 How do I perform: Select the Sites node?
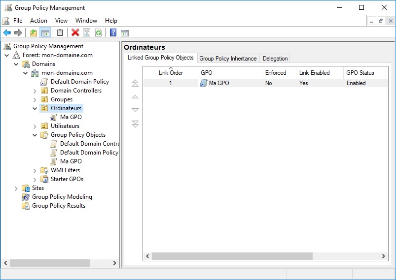38,188
